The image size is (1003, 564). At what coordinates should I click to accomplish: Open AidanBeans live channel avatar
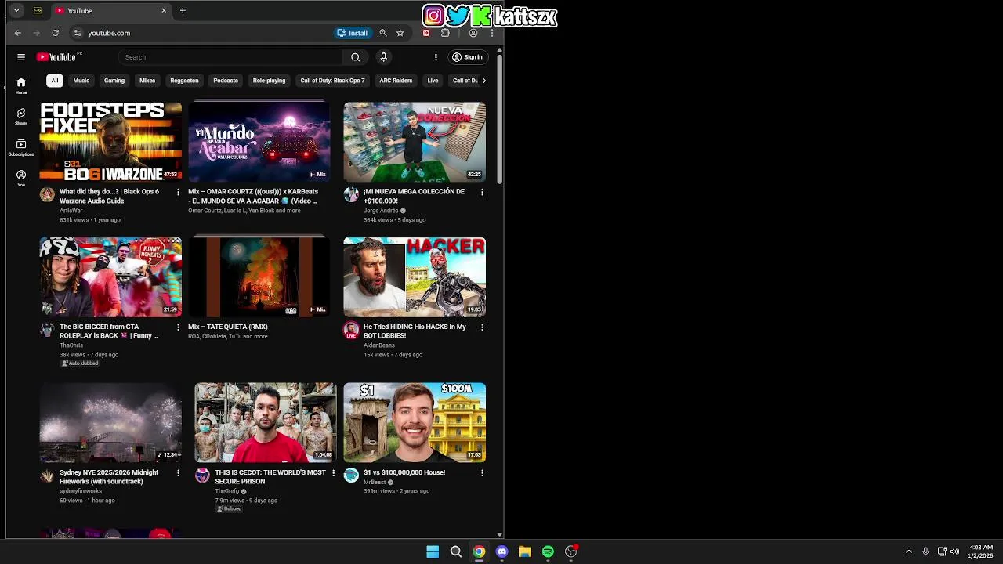(x=351, y=330)
